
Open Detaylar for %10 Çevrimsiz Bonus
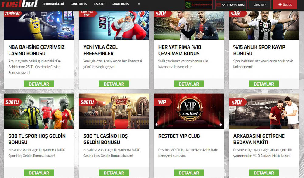click(189, 84)
